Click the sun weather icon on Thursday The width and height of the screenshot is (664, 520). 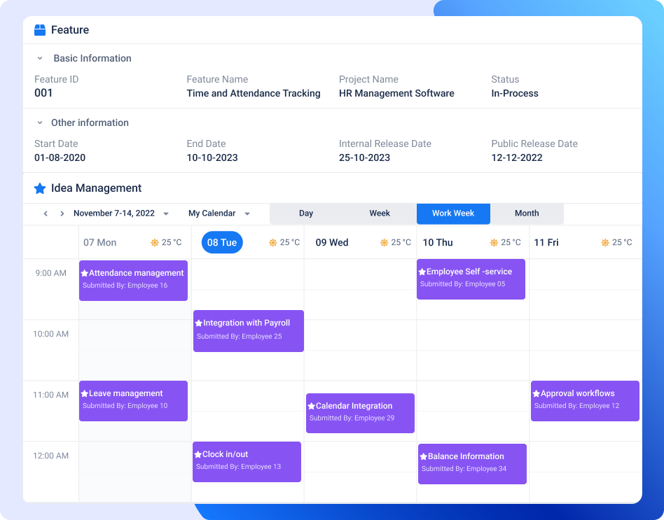494,242
